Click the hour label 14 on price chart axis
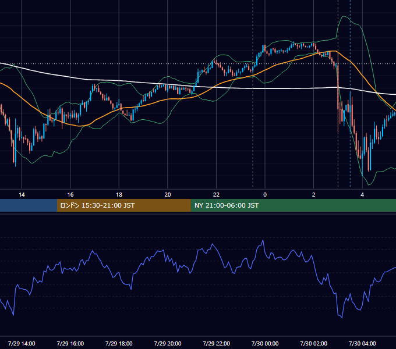Viewport: 396px width, 349px height. pos(22,195)
